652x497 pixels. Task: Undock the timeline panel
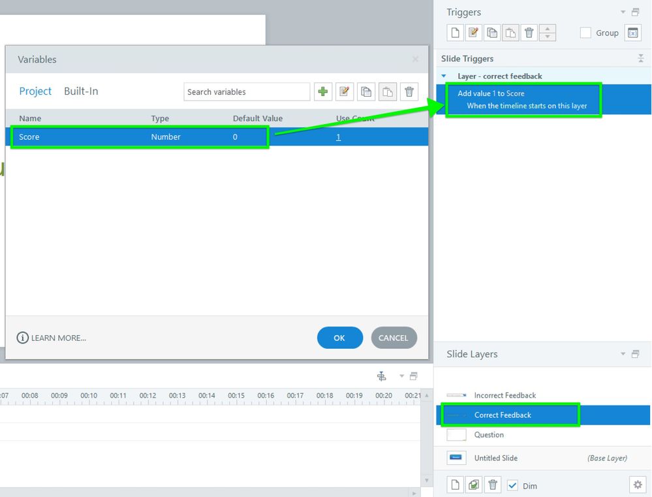tap(413, 376)
